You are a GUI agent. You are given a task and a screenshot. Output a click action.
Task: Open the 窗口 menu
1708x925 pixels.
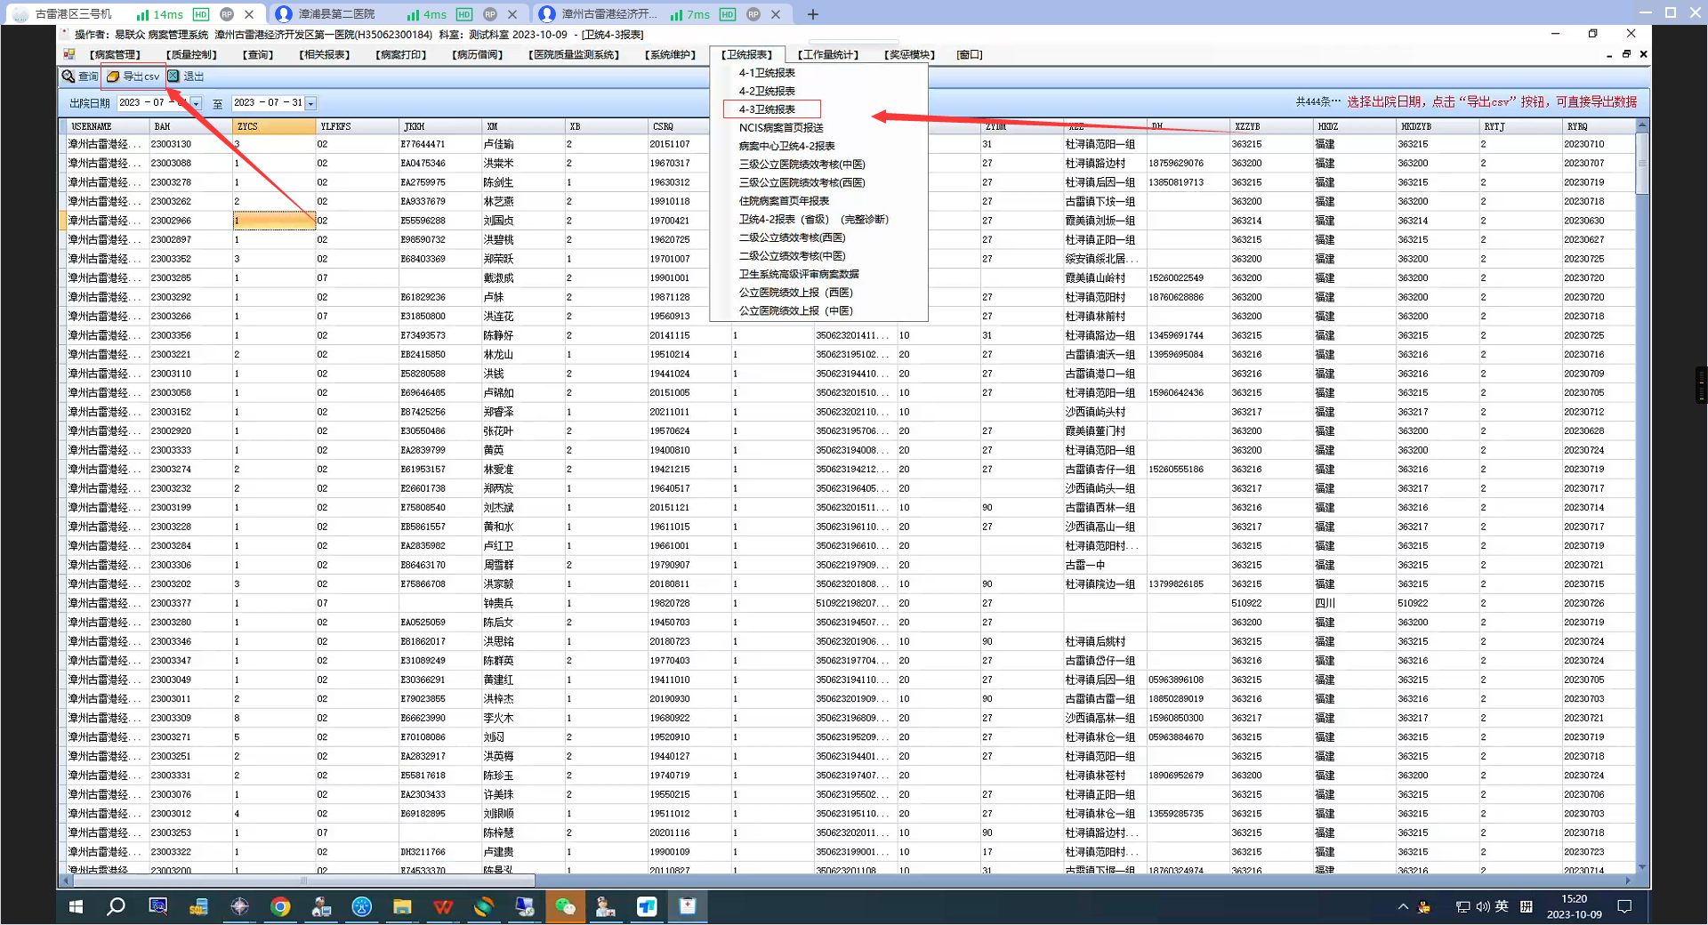click(x=969, y=55)
